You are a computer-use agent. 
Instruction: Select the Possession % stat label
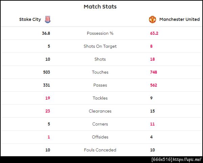100,33
